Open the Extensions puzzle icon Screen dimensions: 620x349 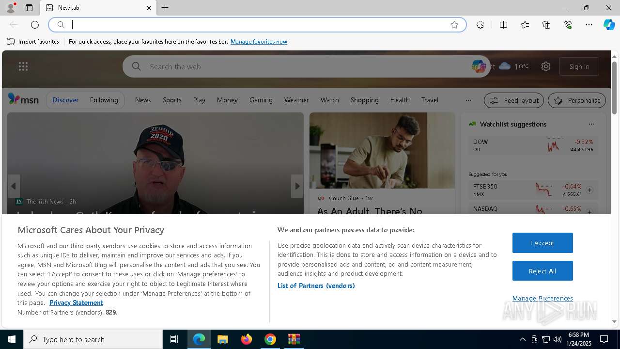[480, 25]
